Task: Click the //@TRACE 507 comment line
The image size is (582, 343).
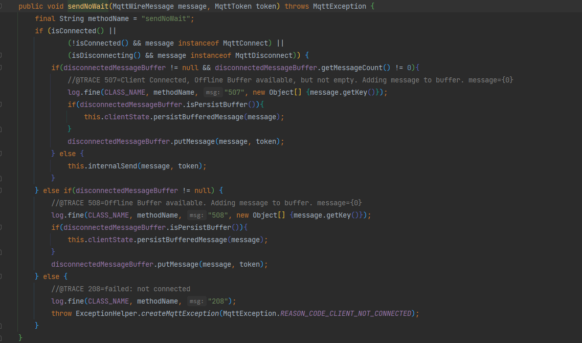Action: pyautogui.click(x=290, y=80)
